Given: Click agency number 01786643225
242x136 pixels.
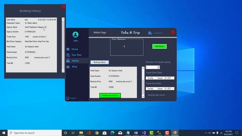Looking at the screenshot, I should [x=30, y=32].
